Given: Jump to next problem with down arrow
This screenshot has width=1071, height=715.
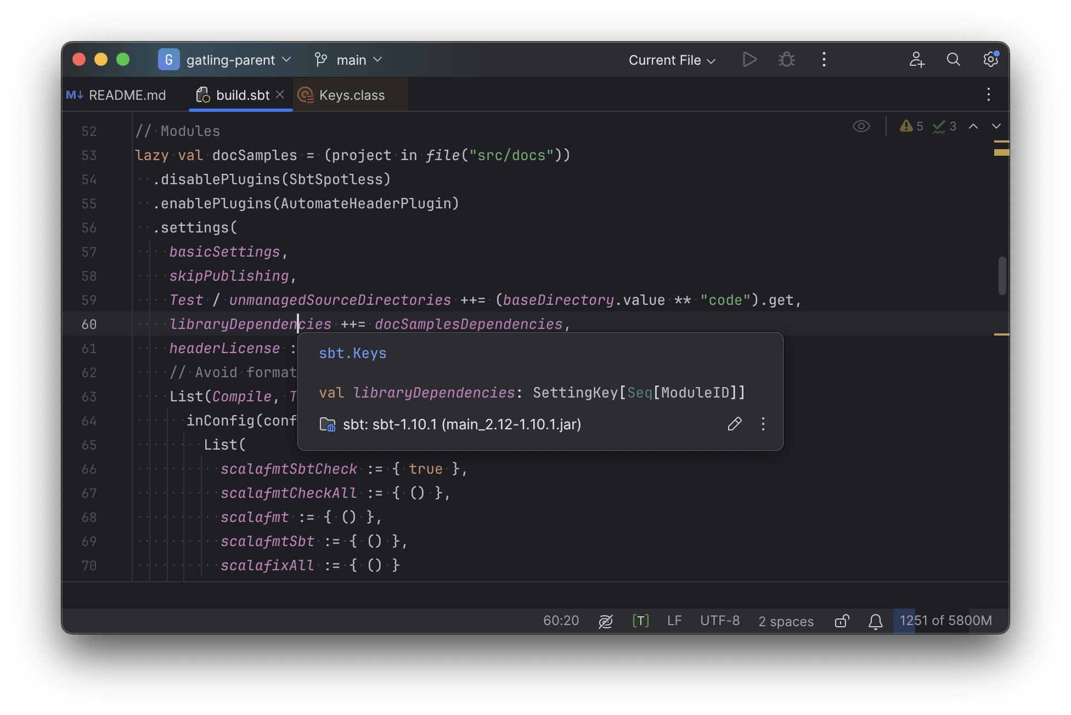Looking at the screenshot, I should click(x=996, y=126).
